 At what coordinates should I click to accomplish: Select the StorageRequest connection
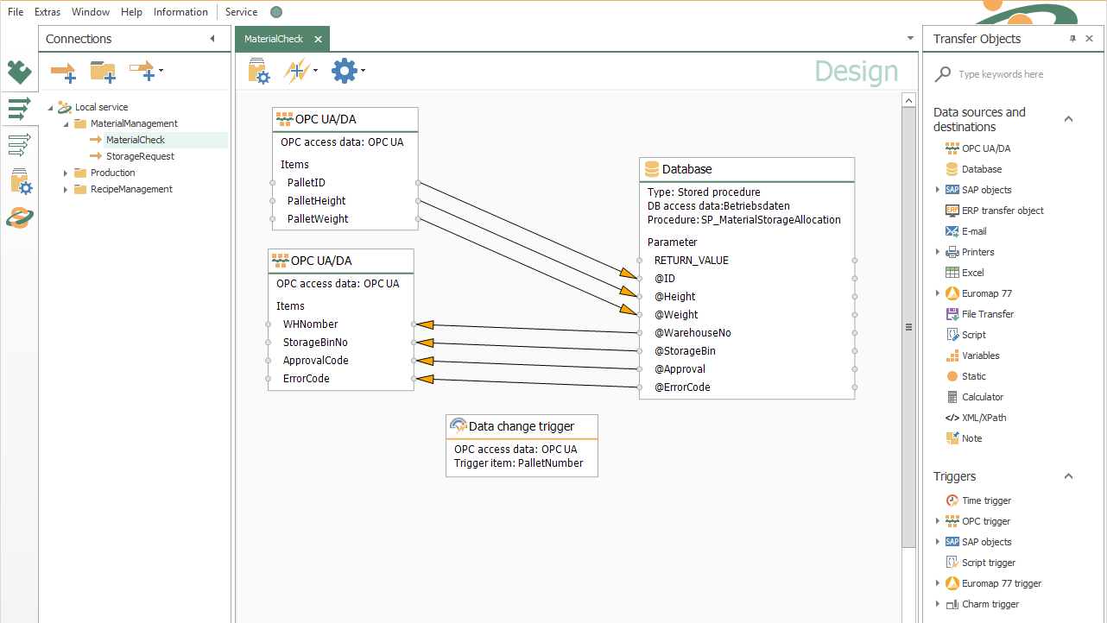click(140, 156)
